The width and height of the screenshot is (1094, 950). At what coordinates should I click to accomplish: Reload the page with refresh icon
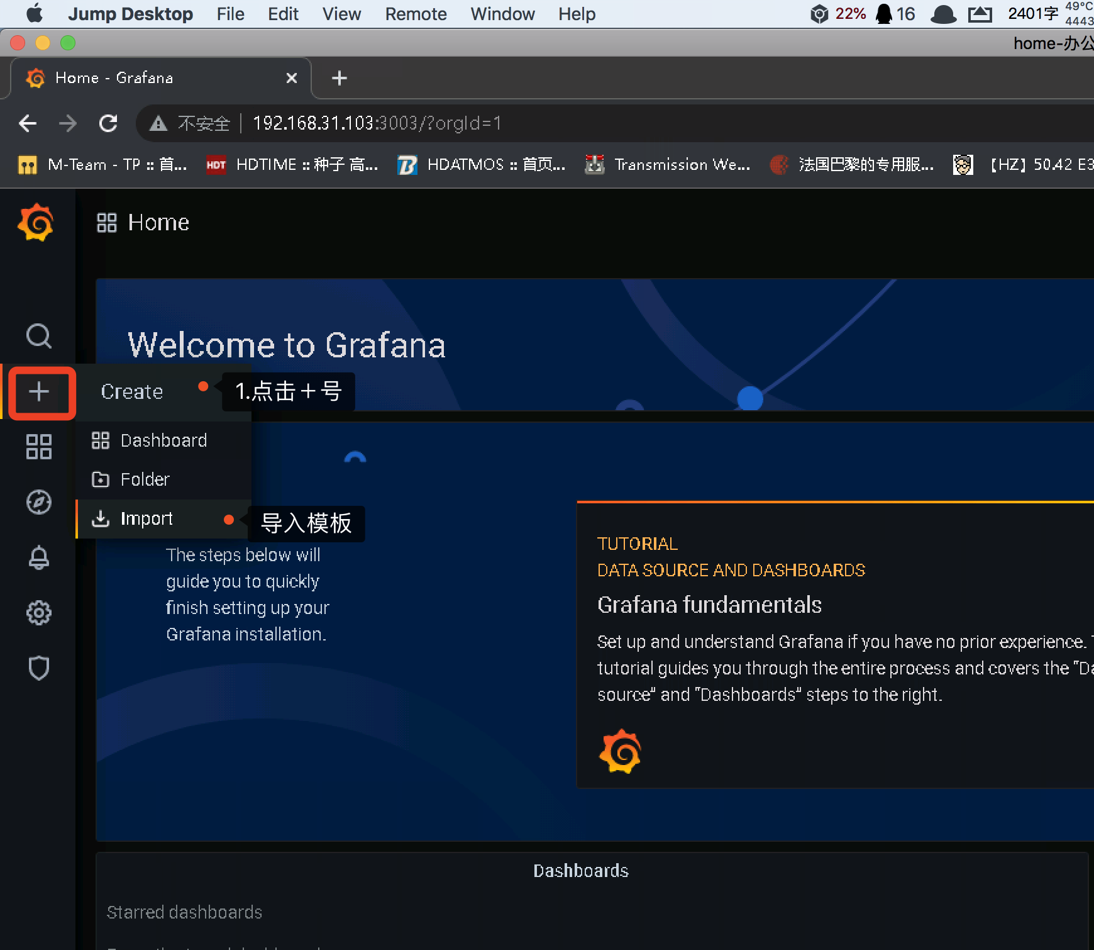[x=108, y=123]
